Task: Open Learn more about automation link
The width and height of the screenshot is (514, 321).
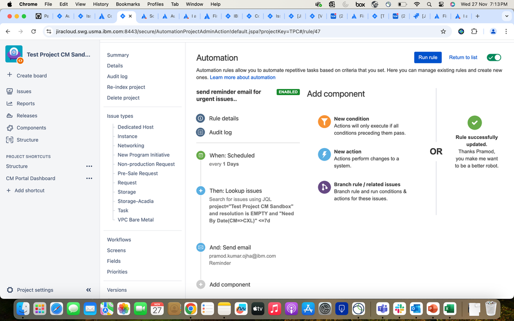Action: [242, 77]
